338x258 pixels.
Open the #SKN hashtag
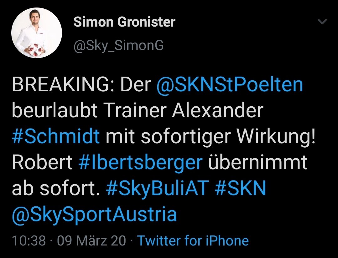[240, 188]
